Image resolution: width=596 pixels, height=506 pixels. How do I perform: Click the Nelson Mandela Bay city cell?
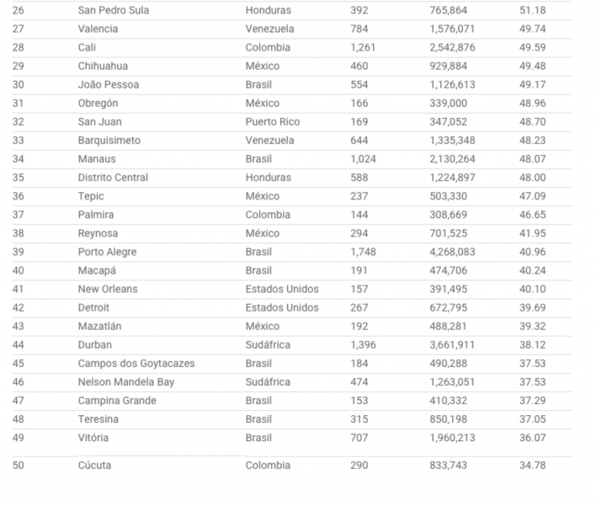(x=125, y=382)
